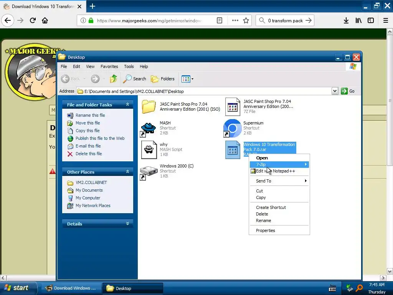Open Firefox hamburger menu
393x295 pixels.
tap(385, 21)
